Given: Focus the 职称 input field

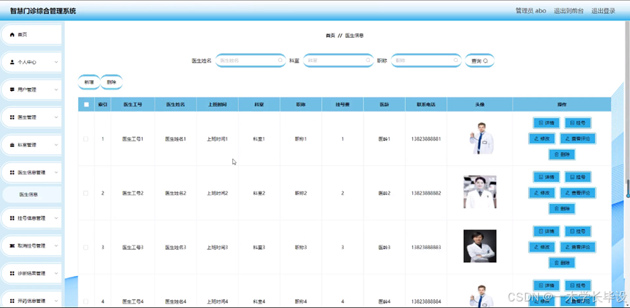Looking at the screenshot, I should click(426, 60).
